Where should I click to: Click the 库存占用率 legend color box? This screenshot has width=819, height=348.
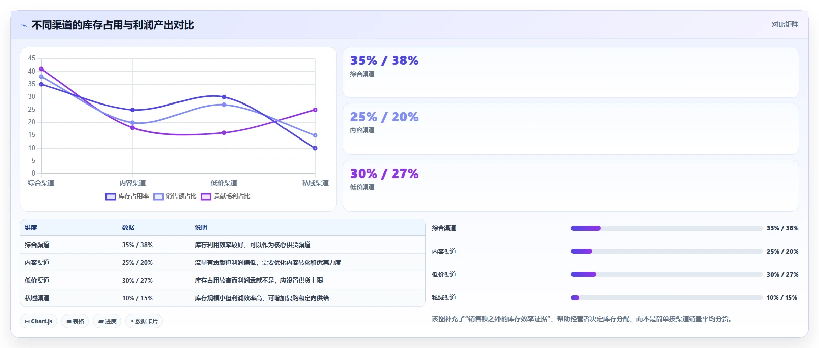point(111,197)
